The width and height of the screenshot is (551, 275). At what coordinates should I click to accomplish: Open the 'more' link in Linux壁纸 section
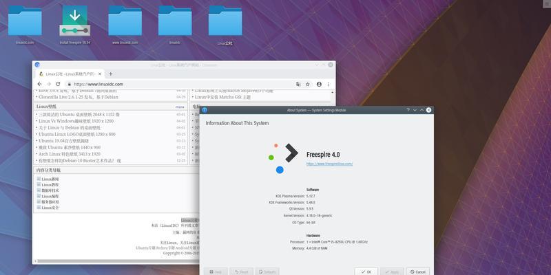pyautogui.click(x=180, y=107)
